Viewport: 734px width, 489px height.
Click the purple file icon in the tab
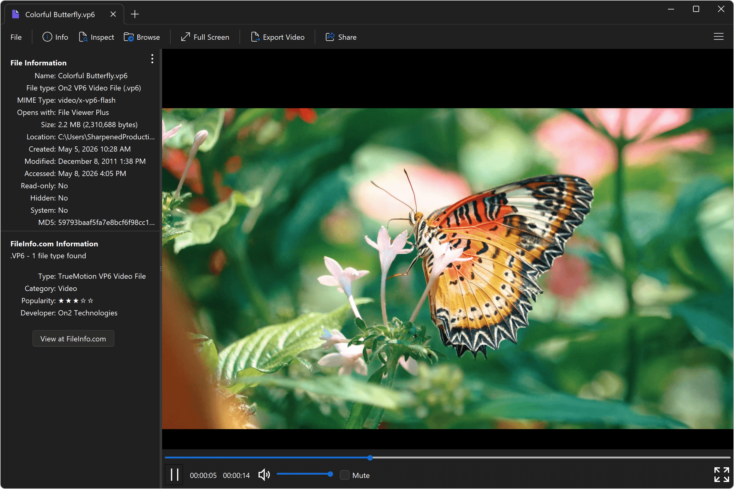(x=15, y=14)
